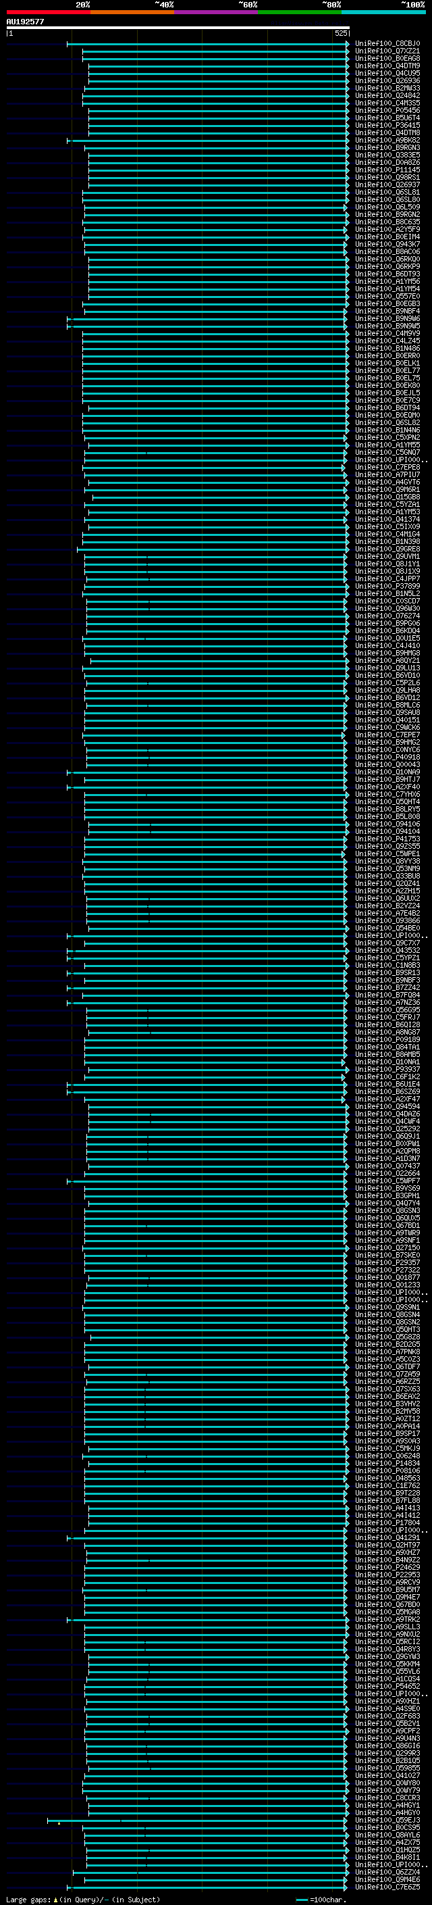The image size is (432, 1905).
Task: Select hit label UniRef100_A7PIU7
Action: (x=387, y=475)
